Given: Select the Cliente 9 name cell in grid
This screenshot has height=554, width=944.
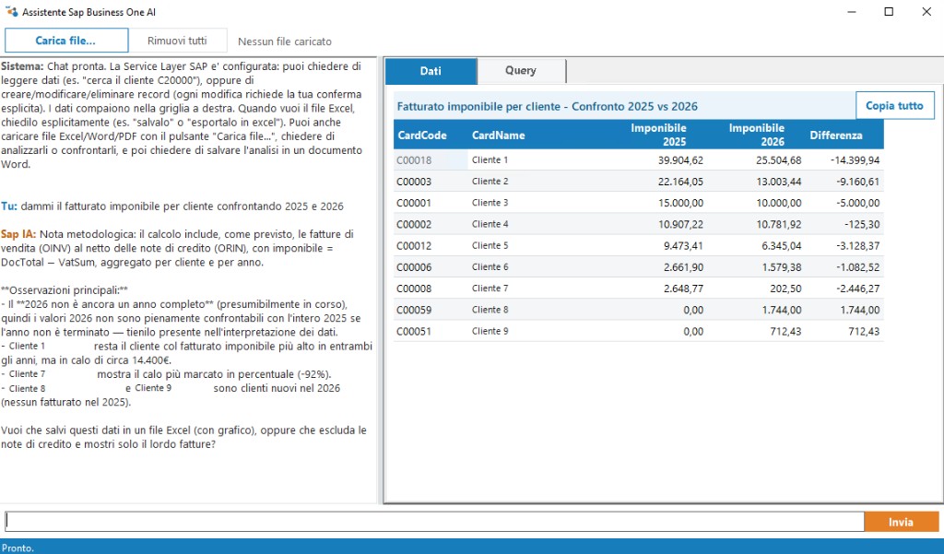Looking at the screenshot, I should pos(538,331).
